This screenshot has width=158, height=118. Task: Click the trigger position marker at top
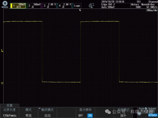click(x=80, y=10)
